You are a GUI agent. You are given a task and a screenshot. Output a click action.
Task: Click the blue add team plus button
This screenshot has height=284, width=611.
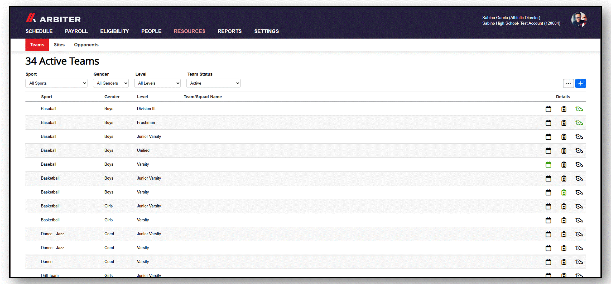tap(580, 83)
